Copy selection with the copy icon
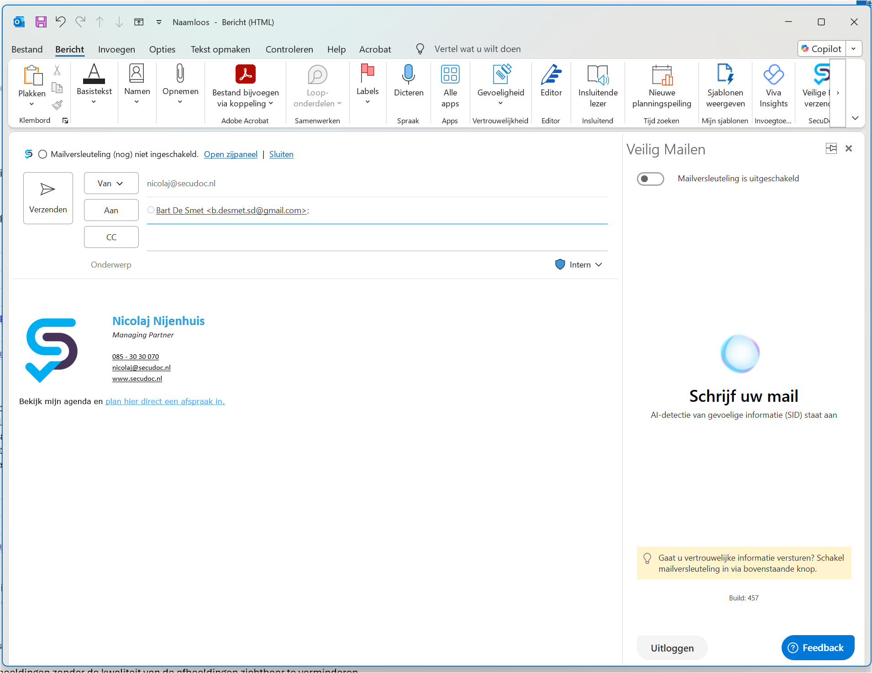Viewport: 872px width, 673px height. tap(57, 88)
